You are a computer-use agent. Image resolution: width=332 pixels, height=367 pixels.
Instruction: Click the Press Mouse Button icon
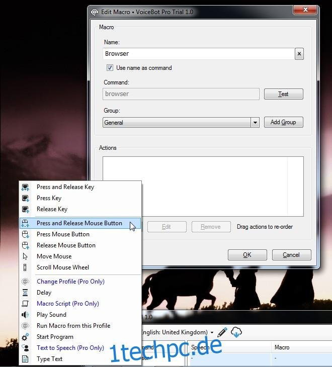25,234
